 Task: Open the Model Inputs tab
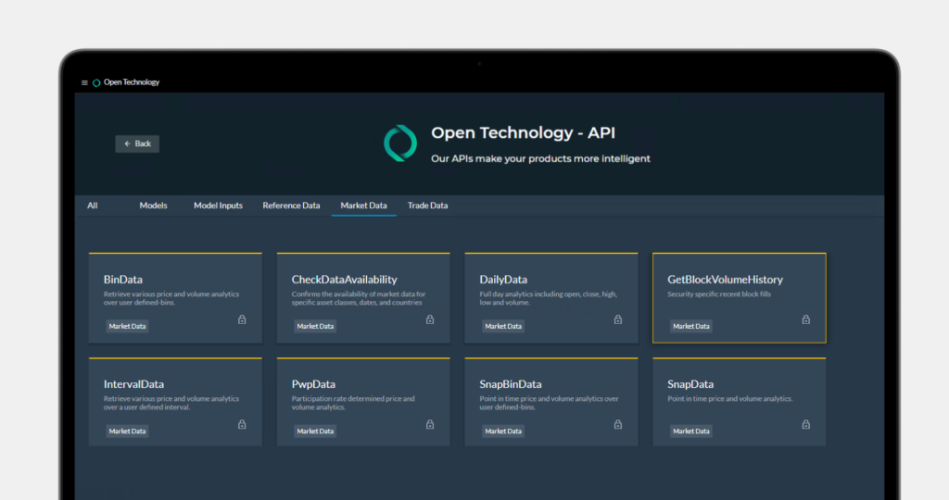coord(218,206)
